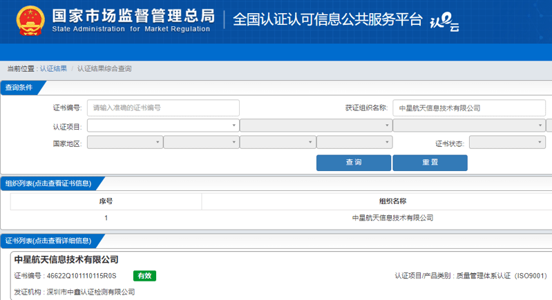Focus the 获证组织名称 input field
The width and height of the screenshot is (552, 300).
click(x=469, y=108)
